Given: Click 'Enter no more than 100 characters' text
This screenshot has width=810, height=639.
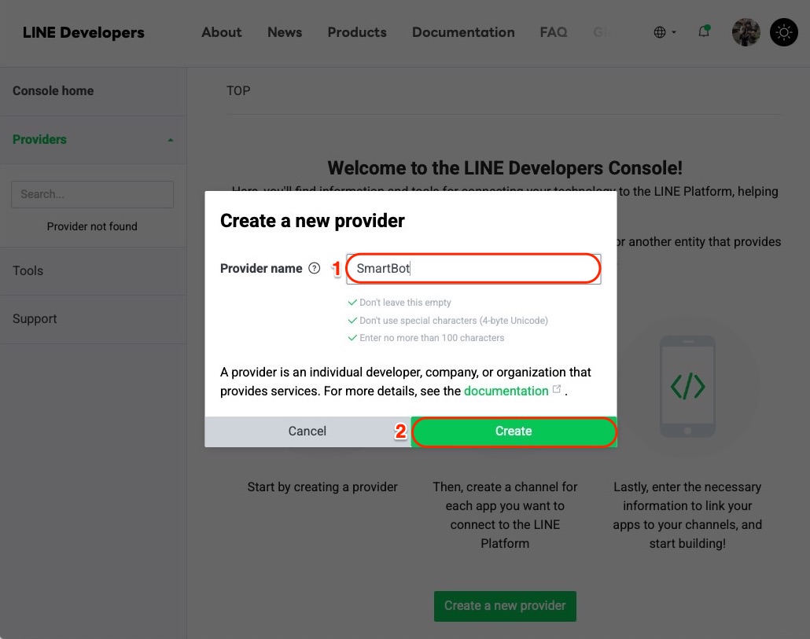Looking at the screenshot, I should click(x=432, y=338).
